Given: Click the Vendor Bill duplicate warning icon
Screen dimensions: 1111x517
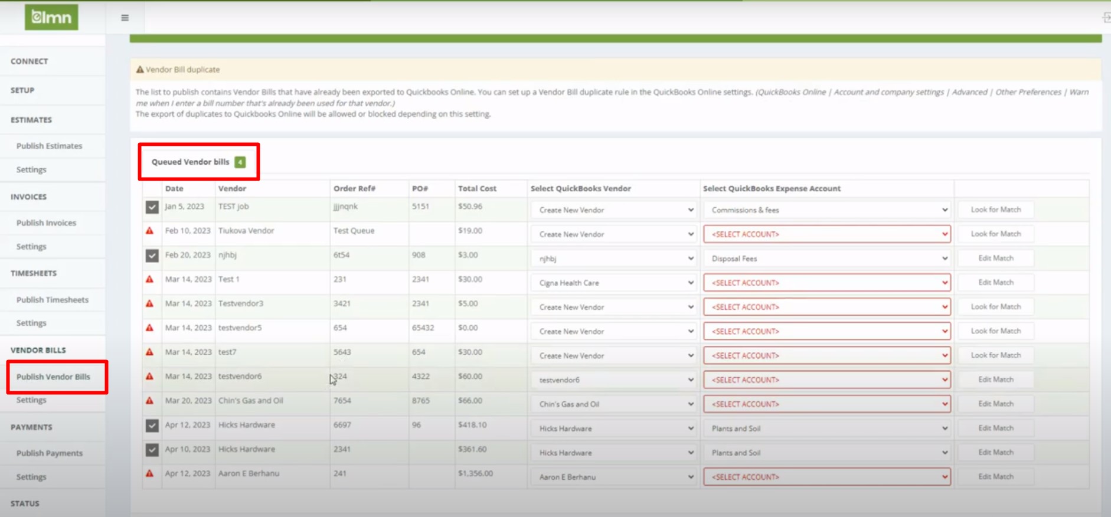Looking at the screenshot, I should (x=140, y=70).
